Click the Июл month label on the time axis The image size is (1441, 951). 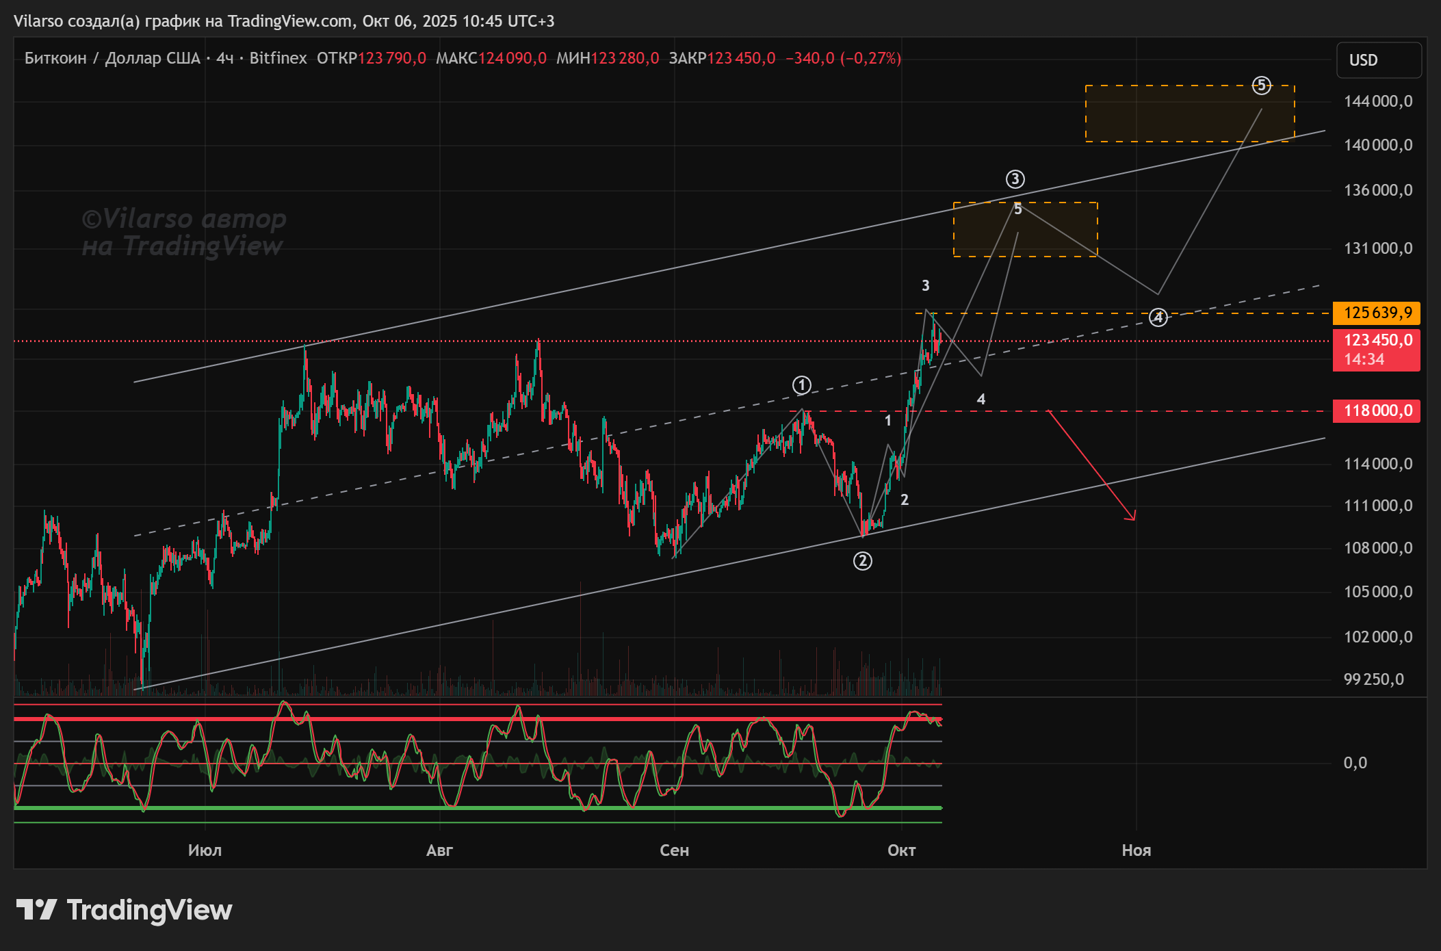[205, 850]
